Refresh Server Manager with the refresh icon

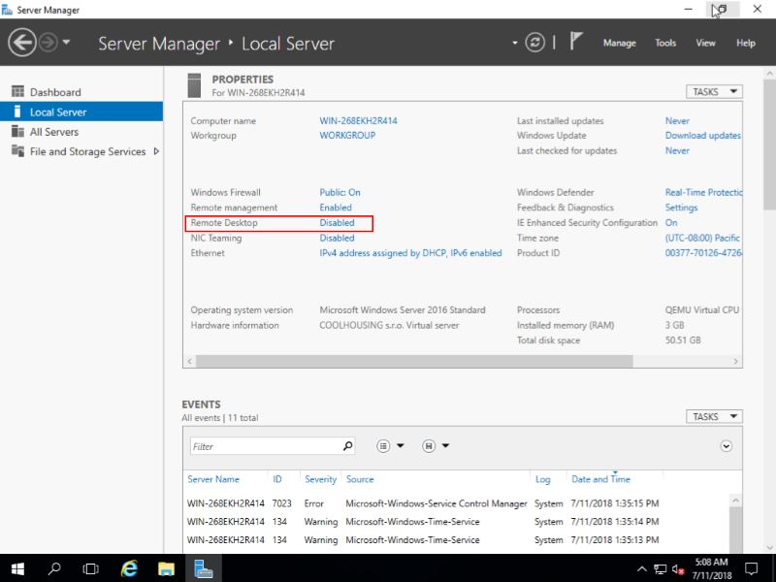[x=535, y=43]
